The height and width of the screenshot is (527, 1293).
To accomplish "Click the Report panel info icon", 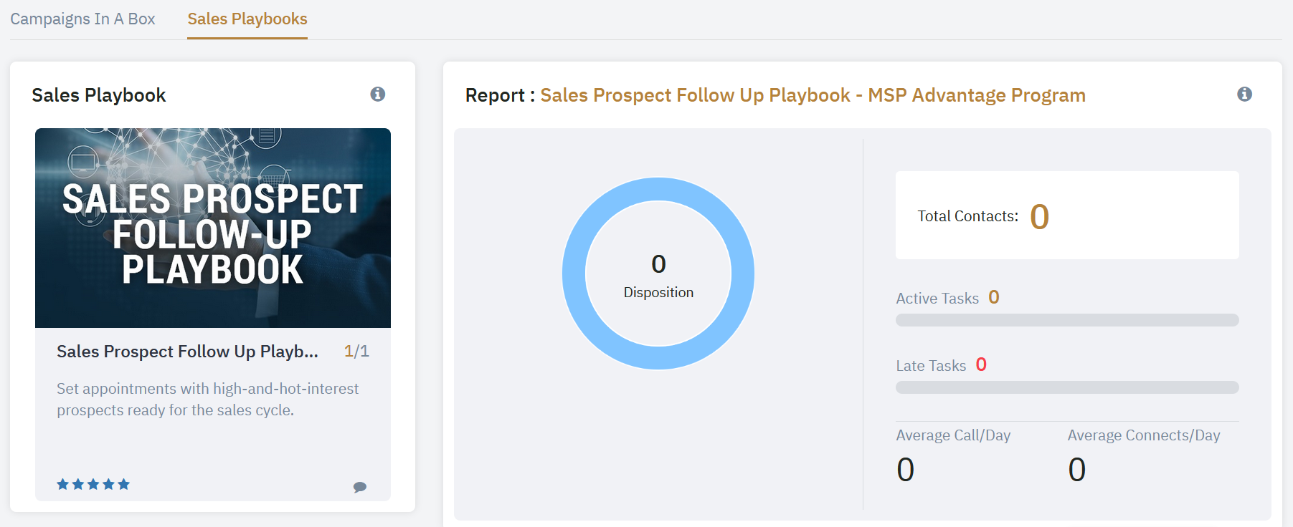I will 1244,94.
